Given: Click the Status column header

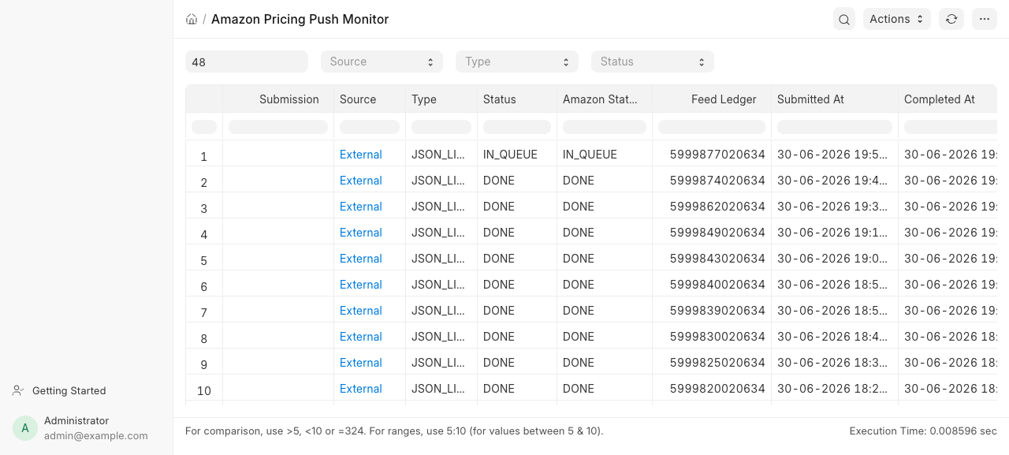Looking at the screenshot, I should click(517, 99).
